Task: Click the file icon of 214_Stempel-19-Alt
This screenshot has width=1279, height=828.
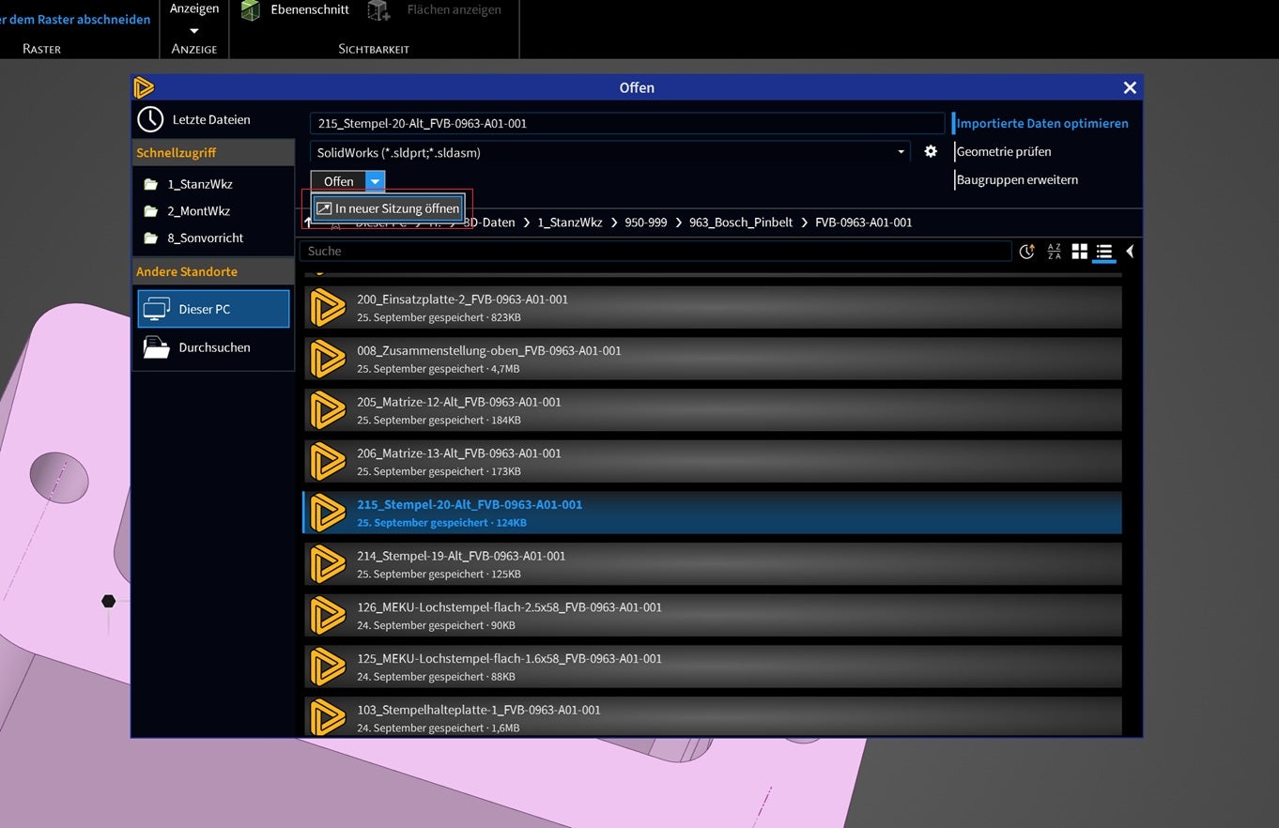Action: click(328, 564)
